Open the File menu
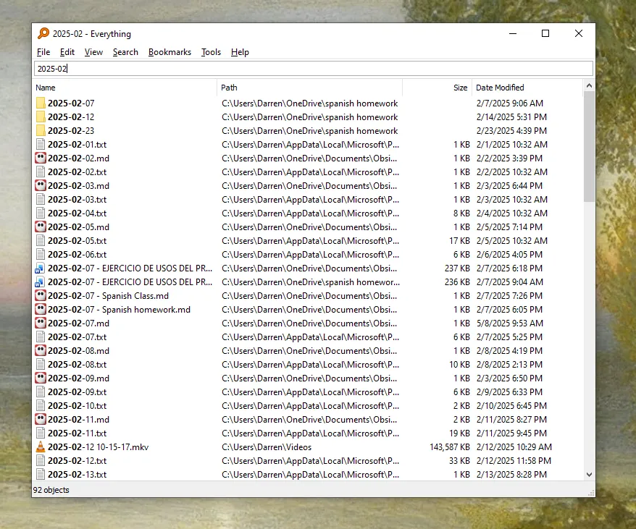Viewport: 636px width, 529px height. point(43,51)
